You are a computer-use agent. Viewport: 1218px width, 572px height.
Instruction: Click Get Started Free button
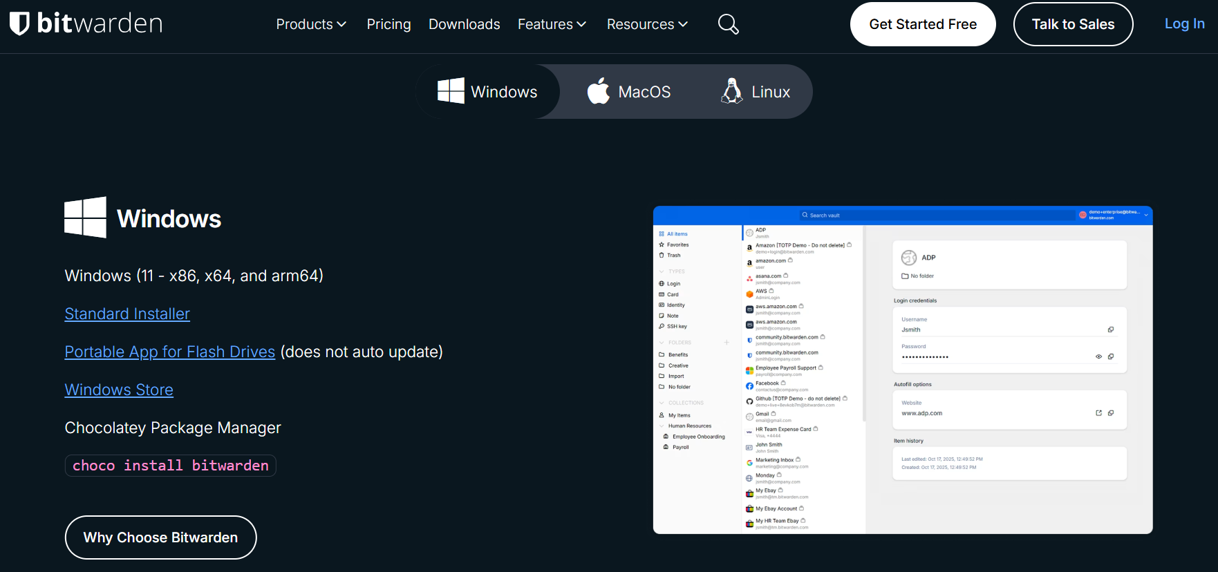(x=922, y=24)
